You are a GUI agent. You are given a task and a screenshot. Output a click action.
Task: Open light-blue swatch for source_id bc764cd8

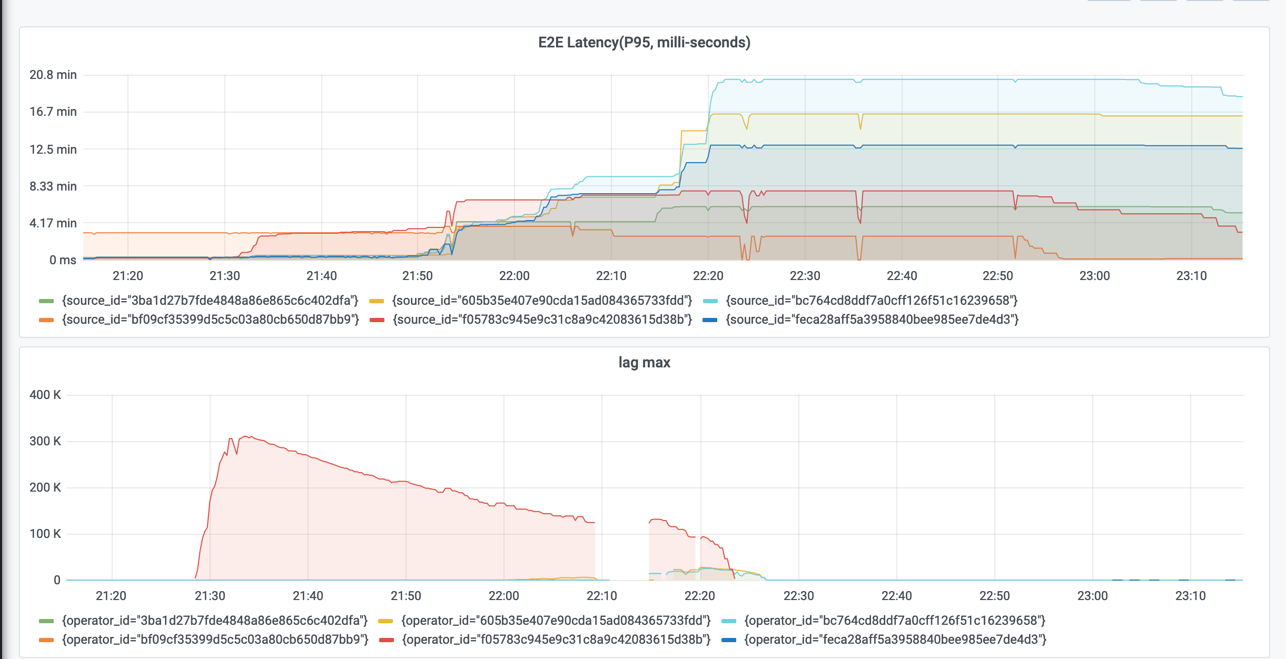point(710,301)
